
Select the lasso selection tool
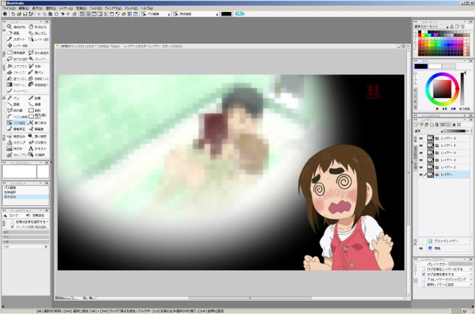coord(16,59)
